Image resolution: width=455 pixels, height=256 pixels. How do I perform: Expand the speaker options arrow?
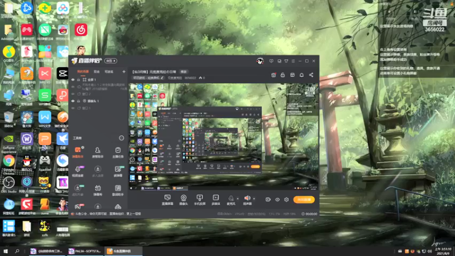(x=254, y=199)
